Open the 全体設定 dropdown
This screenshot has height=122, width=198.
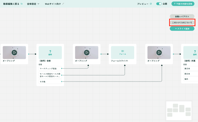click(x=33, y=4)
